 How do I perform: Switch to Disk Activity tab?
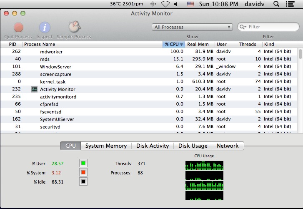(153, 146)
